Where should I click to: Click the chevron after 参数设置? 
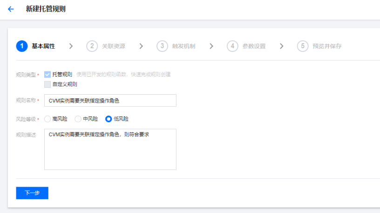coord(281,46)
